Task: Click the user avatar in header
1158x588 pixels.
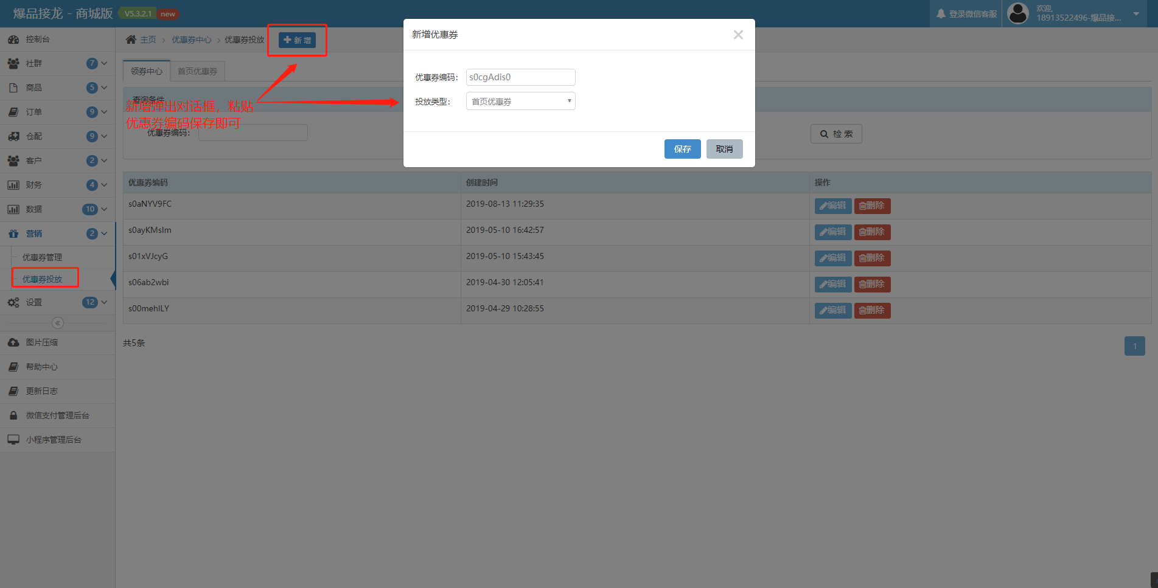Action: (x=1018, y=13)
